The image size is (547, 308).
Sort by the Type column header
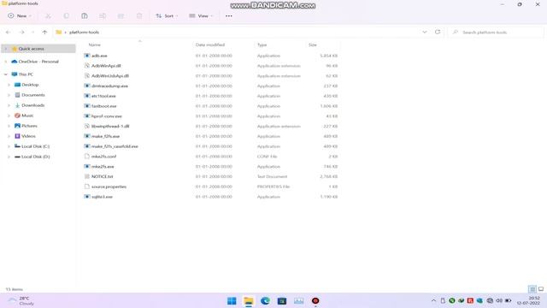coord(262,44)
